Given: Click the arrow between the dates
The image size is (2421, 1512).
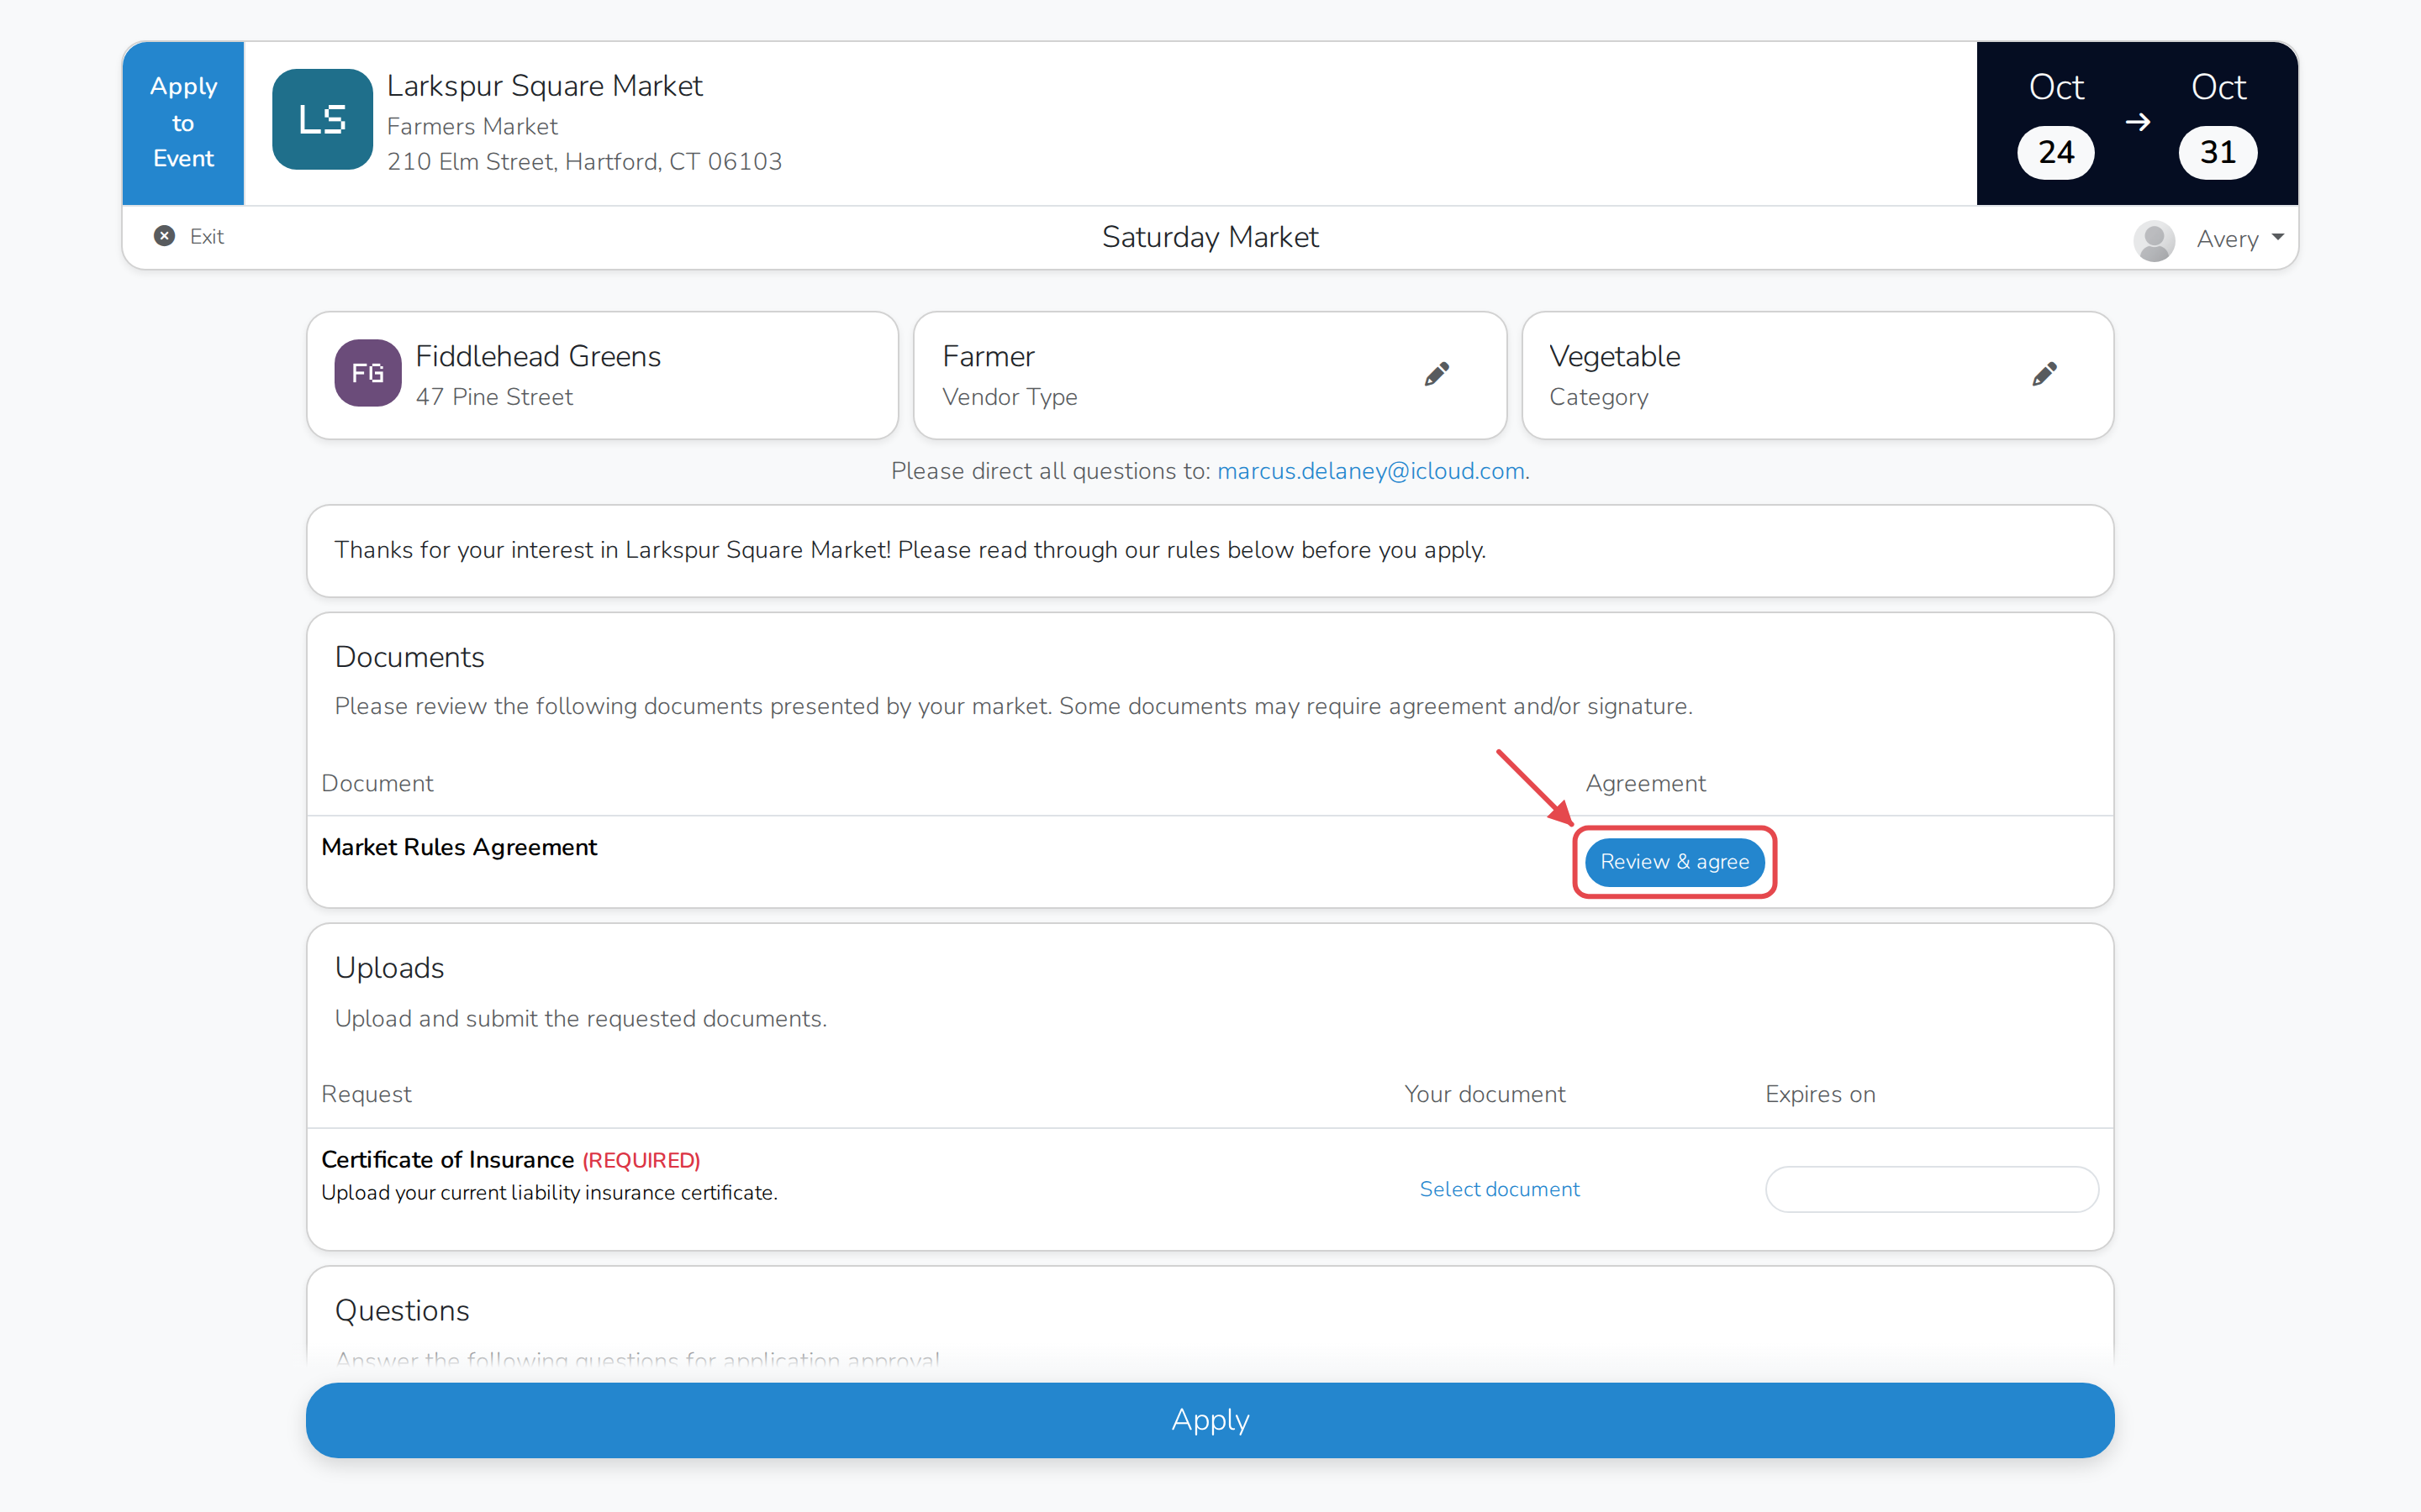Looking at the screenshot, I should [2138, 122].
